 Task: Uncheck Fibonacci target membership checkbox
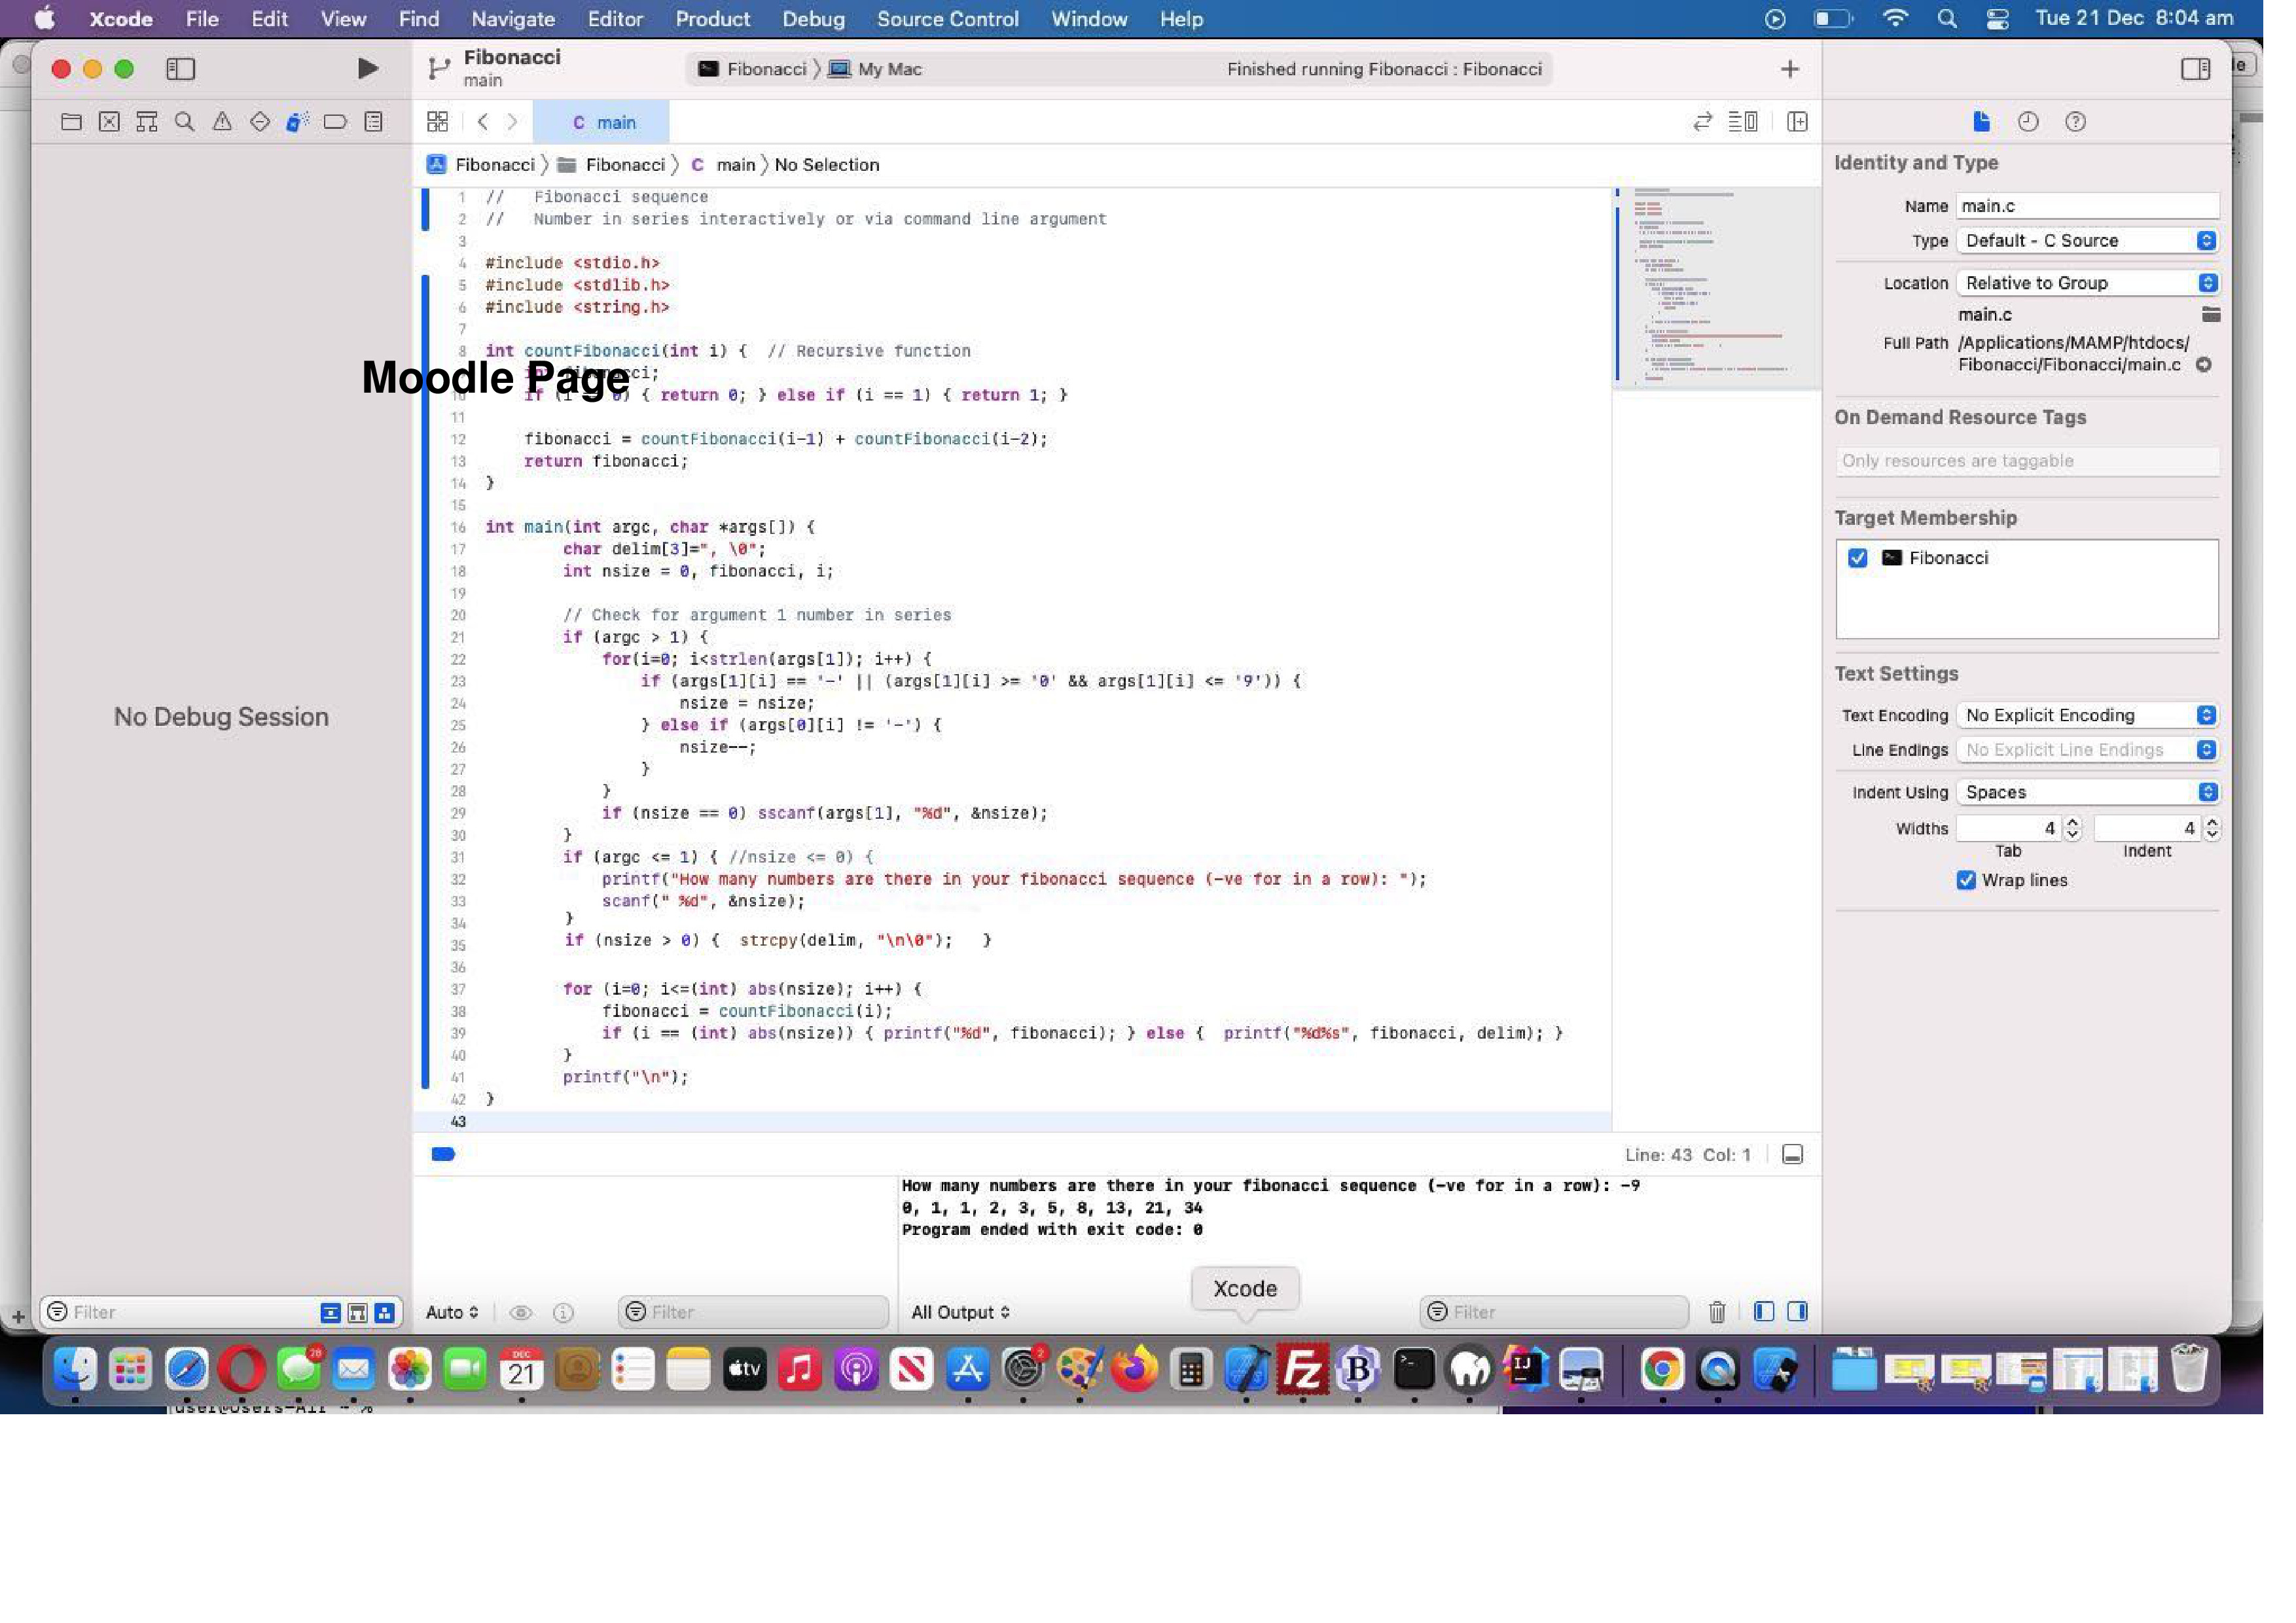click(x=1857, y=558)
